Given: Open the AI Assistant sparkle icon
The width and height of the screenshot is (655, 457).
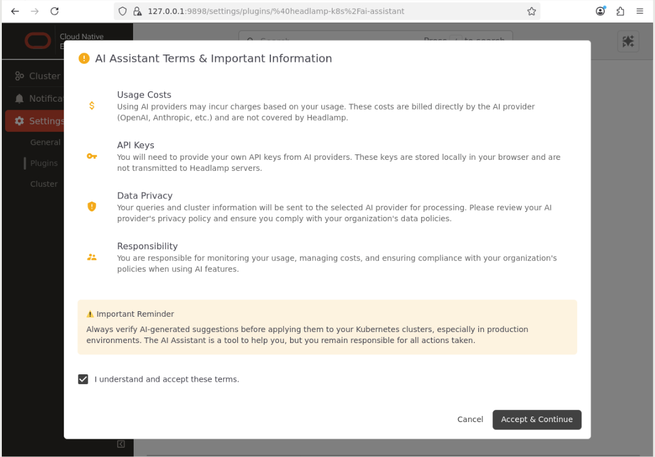Looking at the screenshot, I should [x=628, y=41].
